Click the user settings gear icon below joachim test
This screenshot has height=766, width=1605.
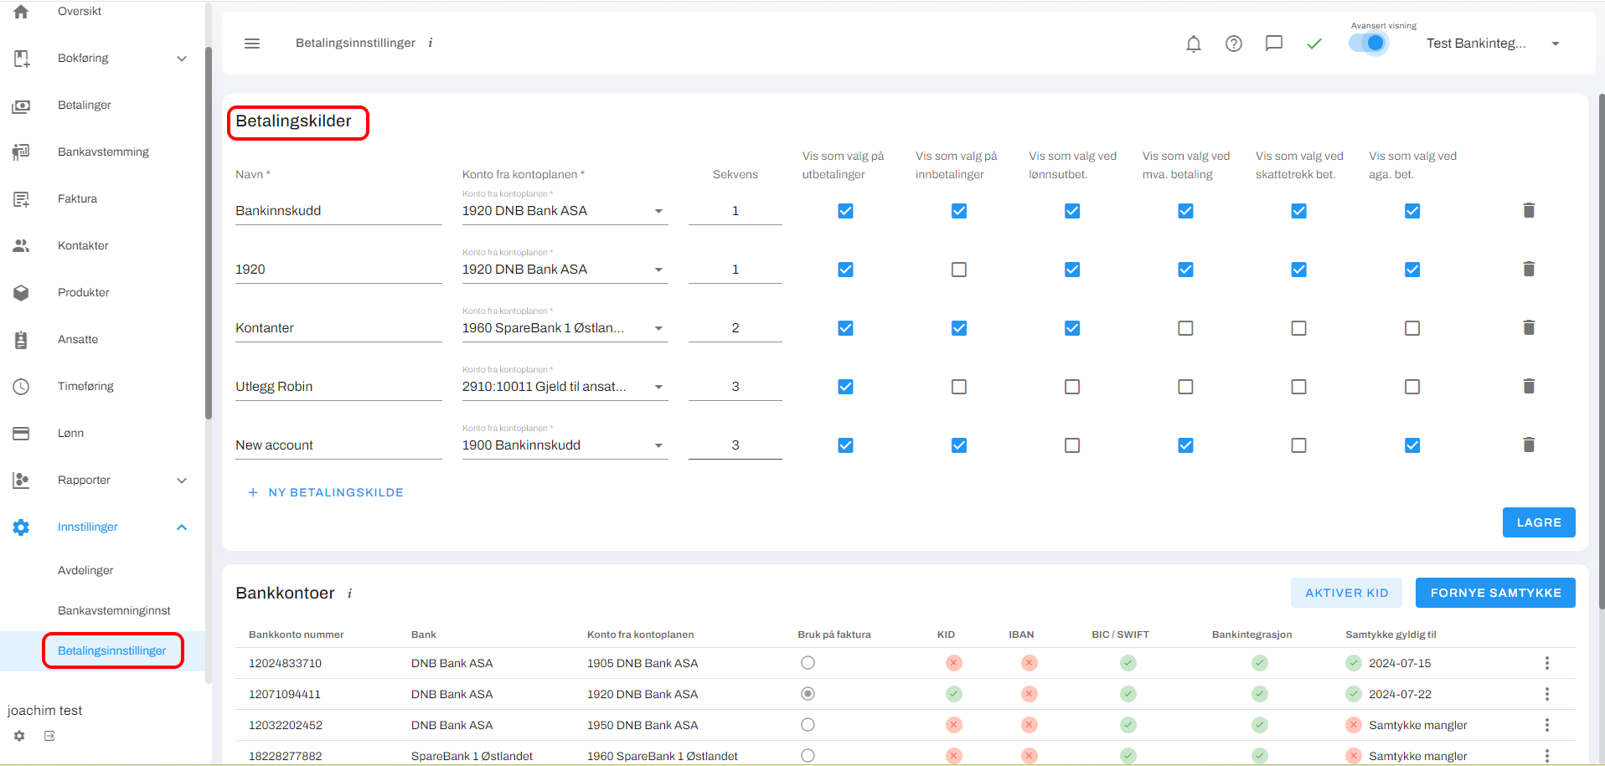coord(19,736)
